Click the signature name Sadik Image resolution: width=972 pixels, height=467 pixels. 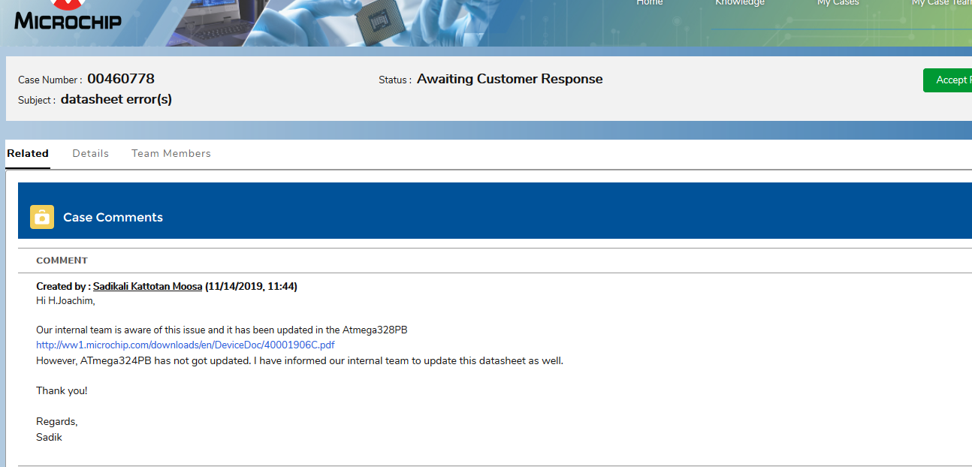(x=49, y=436)
